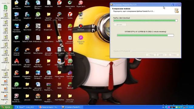194x109 pixels.
Task: Open the Yandex browser shortcut
Action: [70, 15]
